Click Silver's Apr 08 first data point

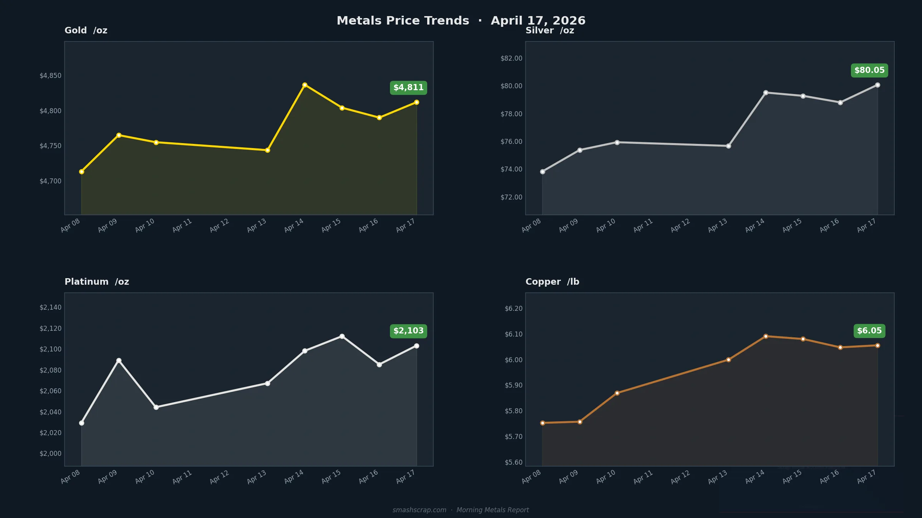[542, 172]
